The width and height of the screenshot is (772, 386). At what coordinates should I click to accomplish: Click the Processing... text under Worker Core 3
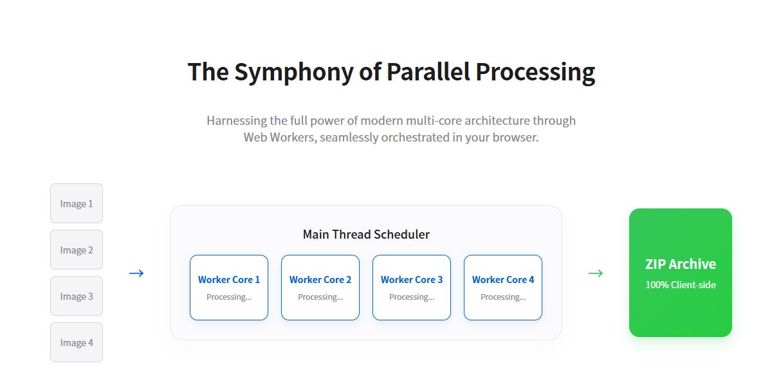(x=412, y=297)
